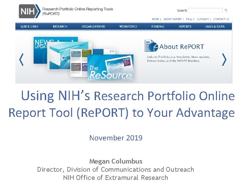The image size is (246, 184).
Task: Open the REPORTS menu
Action: coord(185,27)
